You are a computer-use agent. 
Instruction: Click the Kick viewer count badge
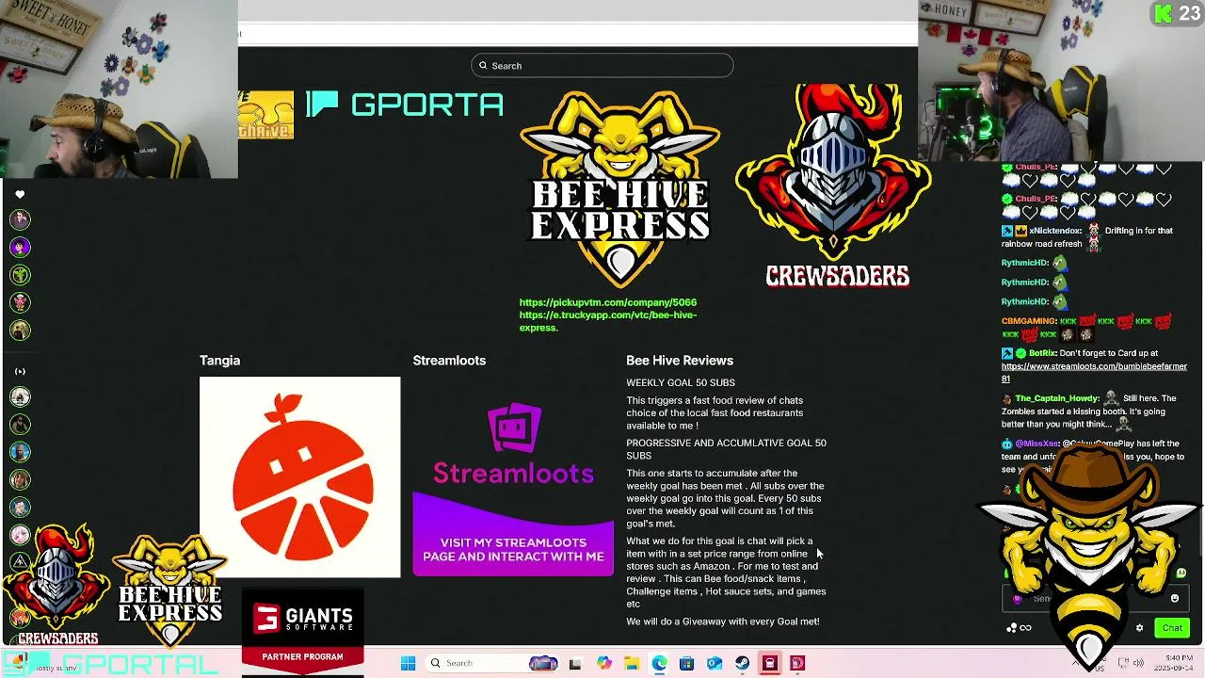[1176, 13]
